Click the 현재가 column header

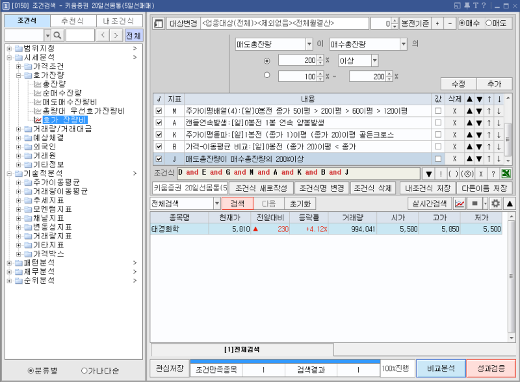tap(230, 218)
